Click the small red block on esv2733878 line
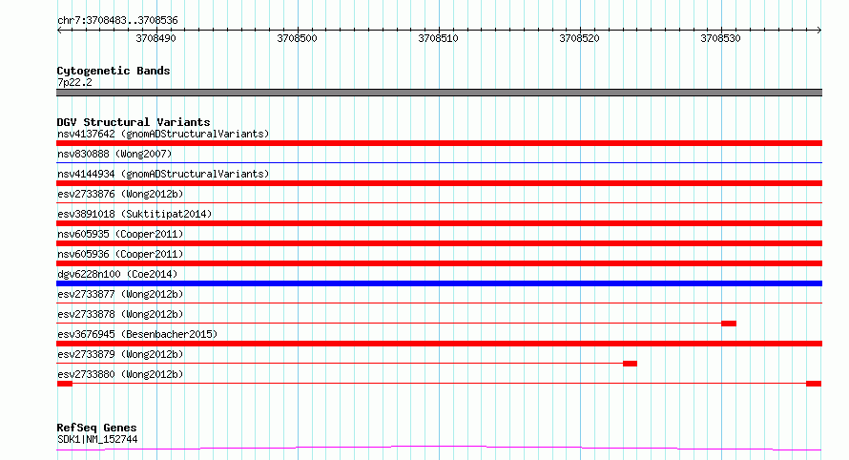Screen dimensions: 849x460 click(x=729, y=324)
